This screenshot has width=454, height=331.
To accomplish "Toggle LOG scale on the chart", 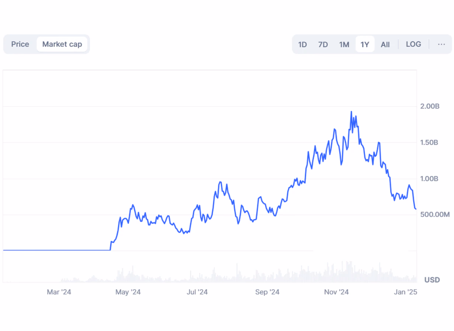I will 413,44.
